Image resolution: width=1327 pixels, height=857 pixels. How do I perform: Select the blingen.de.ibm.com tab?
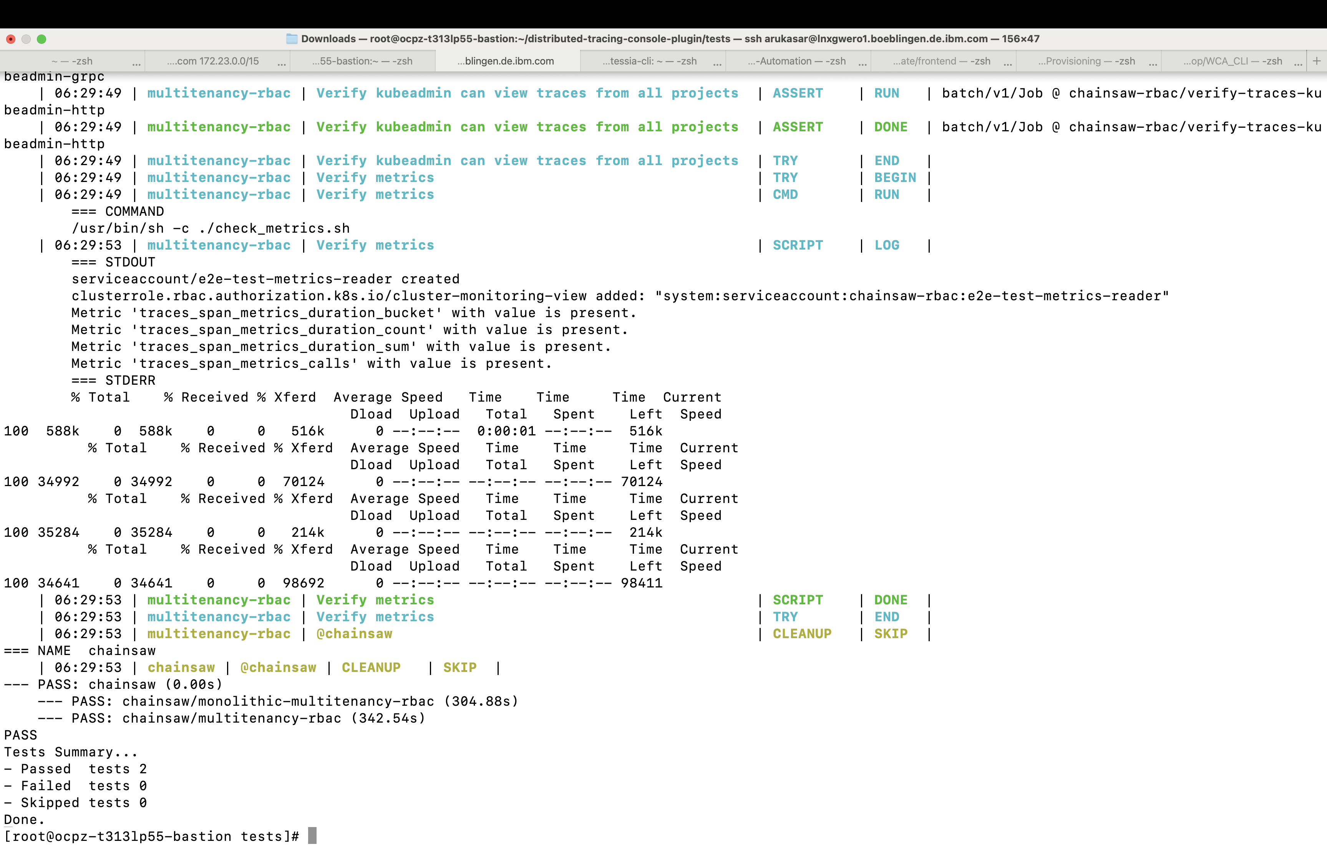[506, 61]
